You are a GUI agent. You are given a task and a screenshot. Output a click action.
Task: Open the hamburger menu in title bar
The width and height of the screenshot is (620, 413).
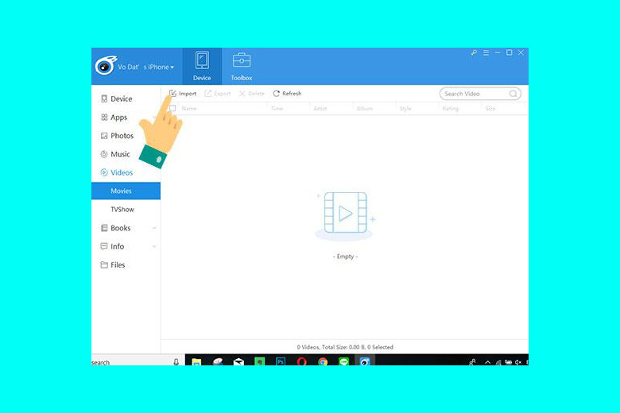pos(486,52)
